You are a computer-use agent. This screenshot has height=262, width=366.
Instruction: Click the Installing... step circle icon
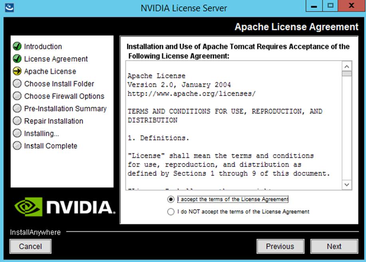(x=17, y=133)
